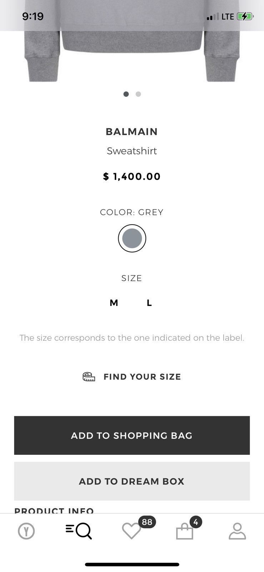
Task: Add item to Dream Box
Action: [132, 481]
